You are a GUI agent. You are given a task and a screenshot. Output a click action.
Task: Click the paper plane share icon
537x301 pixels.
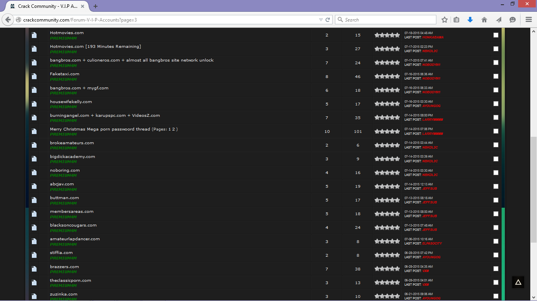coord(498,20)
